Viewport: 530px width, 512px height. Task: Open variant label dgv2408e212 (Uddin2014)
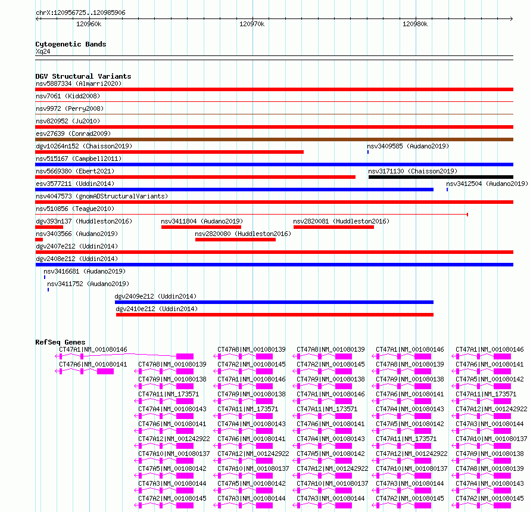tap(77, 259)
